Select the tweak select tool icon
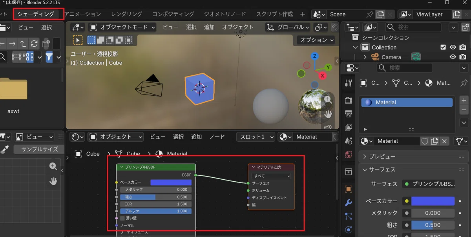The height and width of the screenshot is (237, 471). (78, 40)
